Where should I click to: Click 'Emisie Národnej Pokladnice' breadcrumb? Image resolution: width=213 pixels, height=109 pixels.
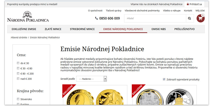(45, 37)
